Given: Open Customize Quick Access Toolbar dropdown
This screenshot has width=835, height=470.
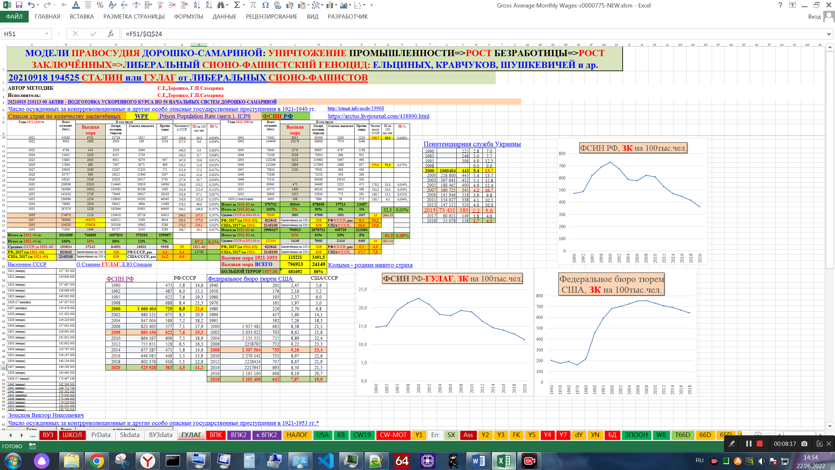Looking at the screenshot, I should point(372,5).
